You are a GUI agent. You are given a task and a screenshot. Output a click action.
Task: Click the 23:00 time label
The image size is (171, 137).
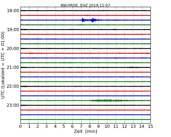13,105
